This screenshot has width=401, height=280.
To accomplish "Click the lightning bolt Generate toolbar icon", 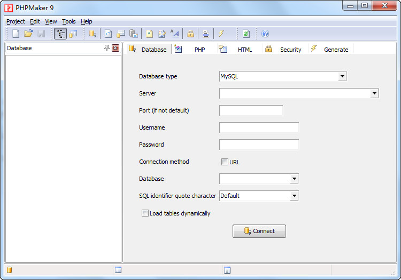I will point(221,34).
